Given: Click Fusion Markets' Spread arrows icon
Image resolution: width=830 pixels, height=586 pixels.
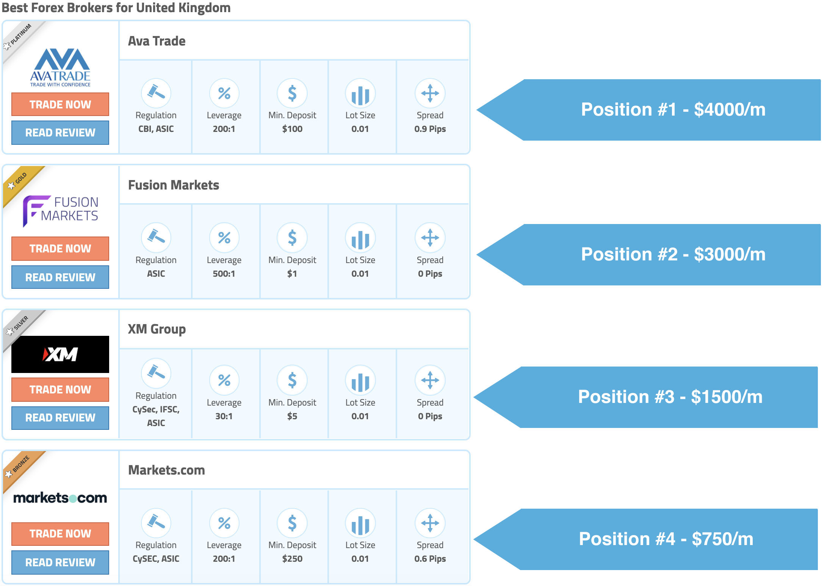Looking at the screenshot, I should [x=430, y=238].
